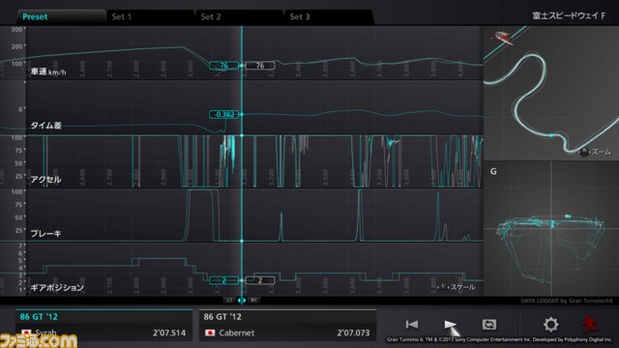Click the teal position dot on the track map

(551, 135)
